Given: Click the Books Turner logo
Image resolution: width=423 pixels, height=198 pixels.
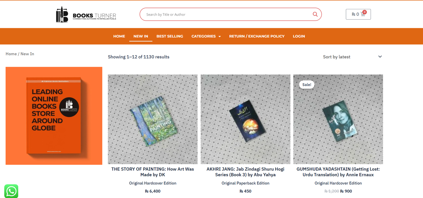Looking at the screenshot, I should coord(86,14).
